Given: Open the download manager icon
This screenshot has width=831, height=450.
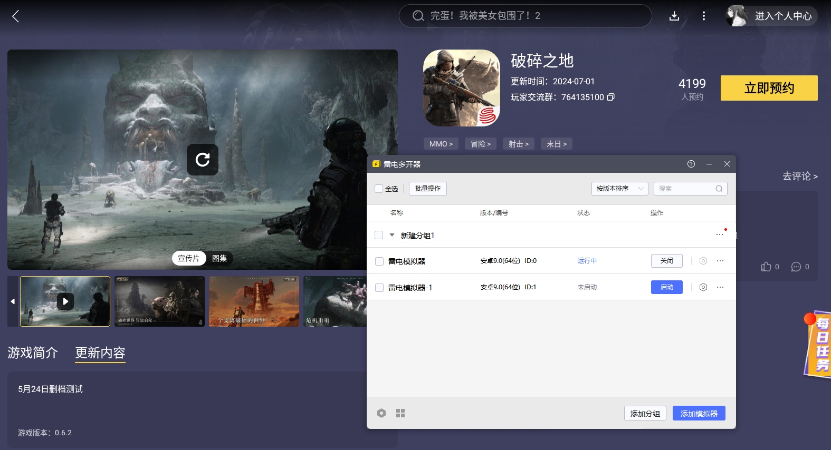Looking at the screenshot, I should (x=674, y=16).
